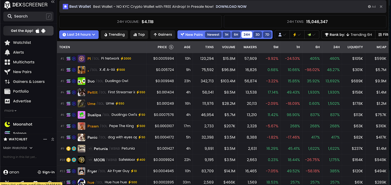
Task: Toggle the megaphone ads filter
Action: click(x=312, y=35)
